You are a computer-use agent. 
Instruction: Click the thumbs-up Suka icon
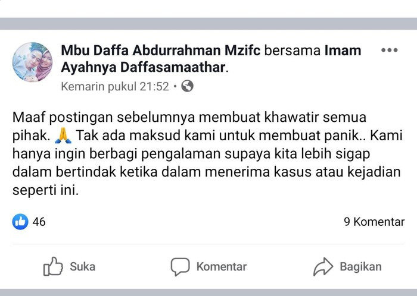click(x=53, y=266)
